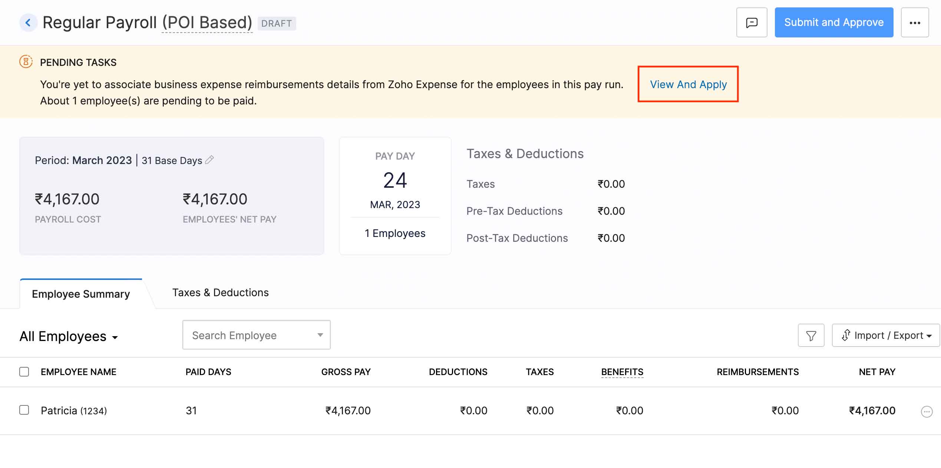The width and height of the screenshot is (941, 468).
Task: Open the comments panel icon
Action: pos(752,22)
